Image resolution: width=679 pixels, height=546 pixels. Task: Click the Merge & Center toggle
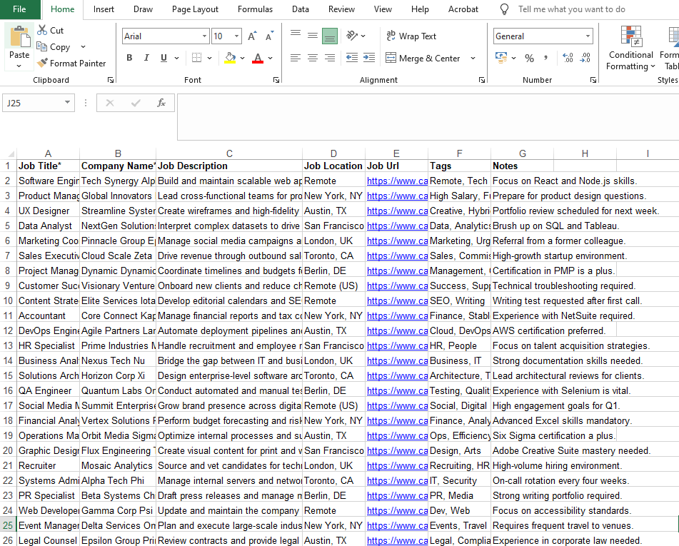click(x=424, y=58)
